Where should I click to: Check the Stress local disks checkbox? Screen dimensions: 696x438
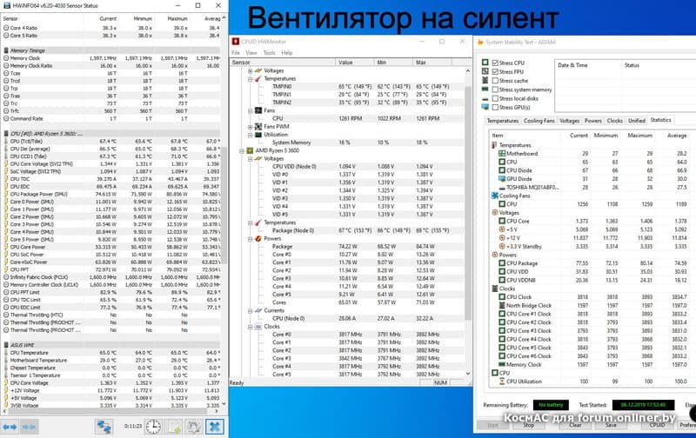point(495,98)
